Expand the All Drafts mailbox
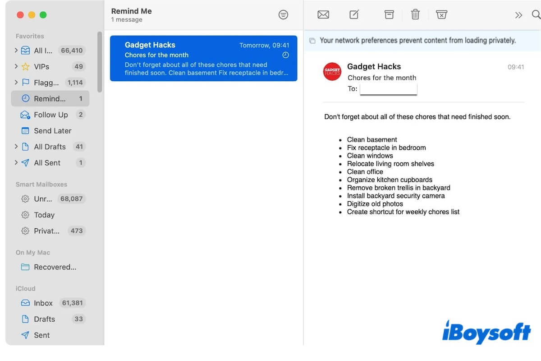Screen dimensions: 541x361 pos(16,147)
